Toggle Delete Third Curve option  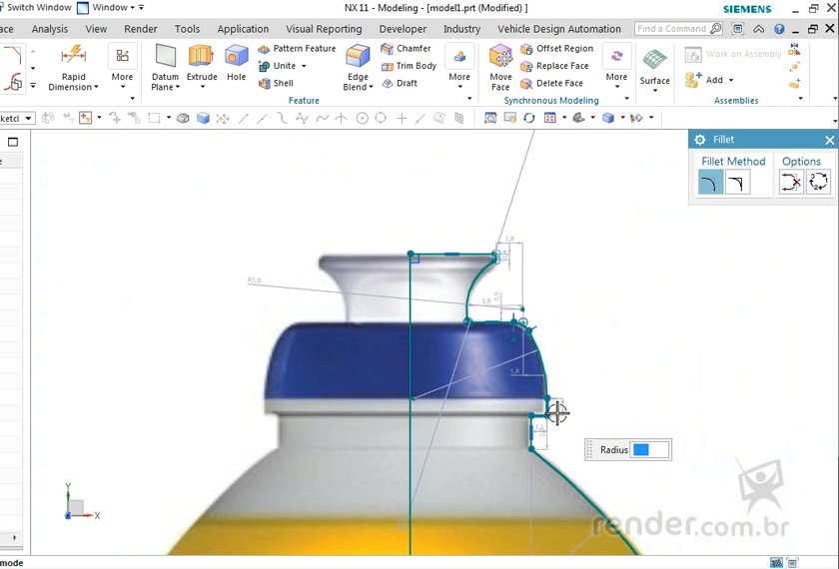791,183
